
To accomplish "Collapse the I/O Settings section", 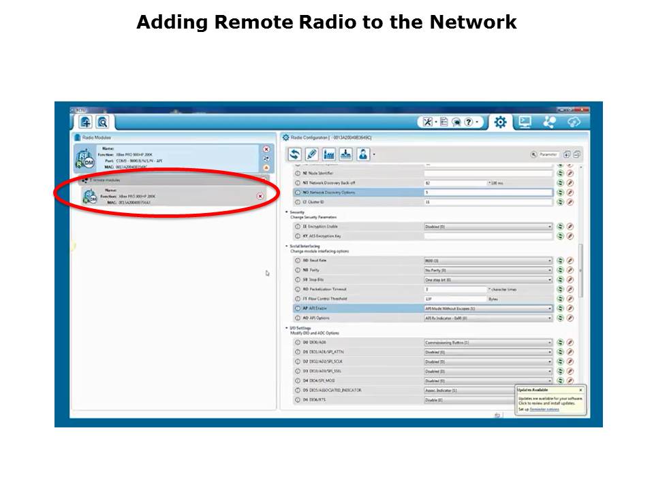I will coord(287,328).
